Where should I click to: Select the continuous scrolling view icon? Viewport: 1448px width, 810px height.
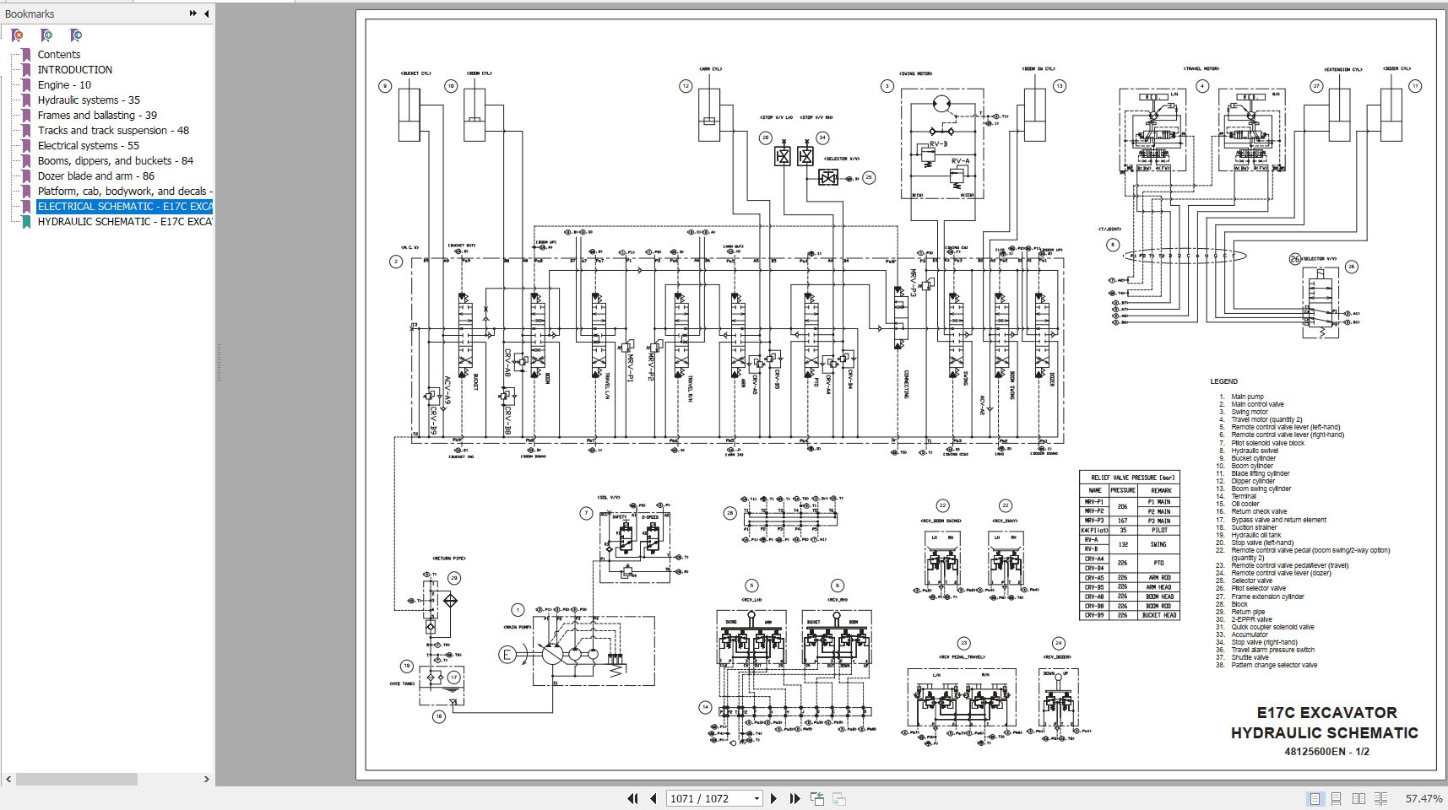[1337, 797]
